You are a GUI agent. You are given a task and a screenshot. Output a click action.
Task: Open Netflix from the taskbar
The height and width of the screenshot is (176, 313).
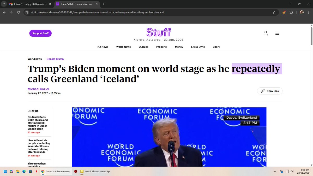coord(36,171)
